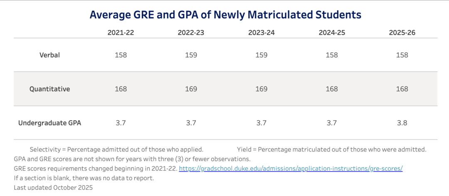This screenshot has width=449, height=196.
Task: Click the Verbal row label
Action: coord(49,55)
